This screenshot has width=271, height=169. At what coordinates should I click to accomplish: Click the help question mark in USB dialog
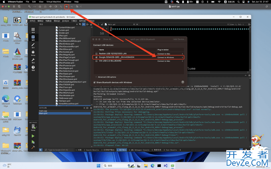click(183, 82)
